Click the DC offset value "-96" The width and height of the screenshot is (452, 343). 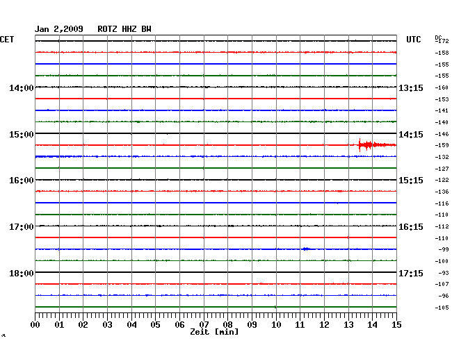pyautogui.click(x=444, y=296)
